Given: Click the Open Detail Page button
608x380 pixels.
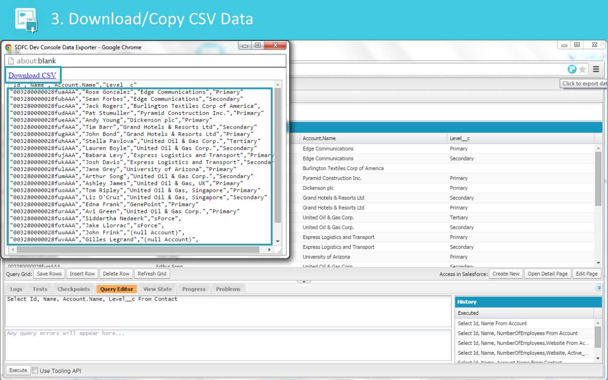Looking at the screenshot, I should (x=548, y=274).
